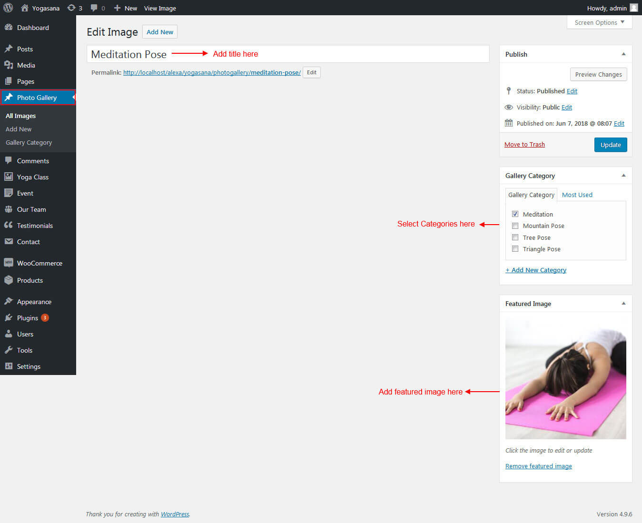Viewport: 642px width, 523px height.
Task: Select the Gallery Category tab
Action: 531,195
